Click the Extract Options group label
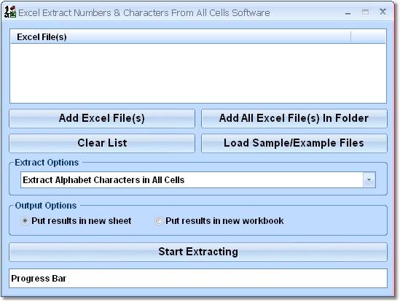 [47, 163]
